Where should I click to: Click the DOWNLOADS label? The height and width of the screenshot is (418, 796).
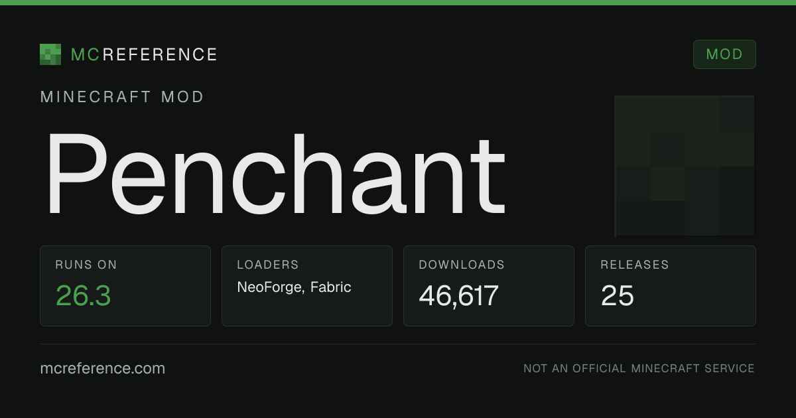coord(462,265)
